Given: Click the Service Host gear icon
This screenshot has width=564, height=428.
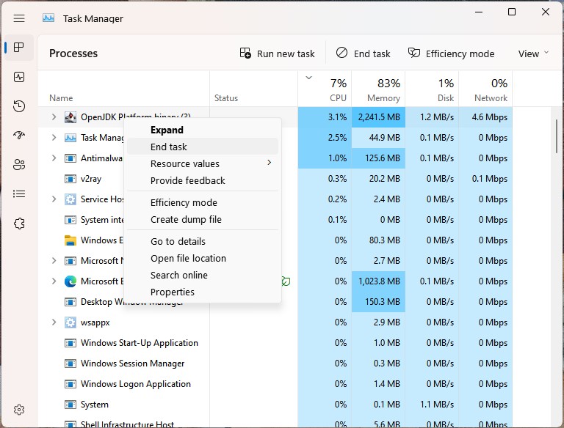Looking at the screenshot, I should [x=70, y=199].
